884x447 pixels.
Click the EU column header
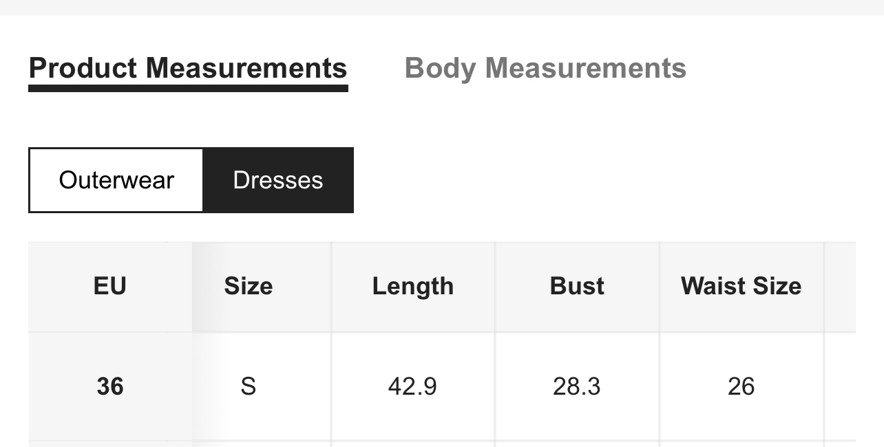click(110, 286)
